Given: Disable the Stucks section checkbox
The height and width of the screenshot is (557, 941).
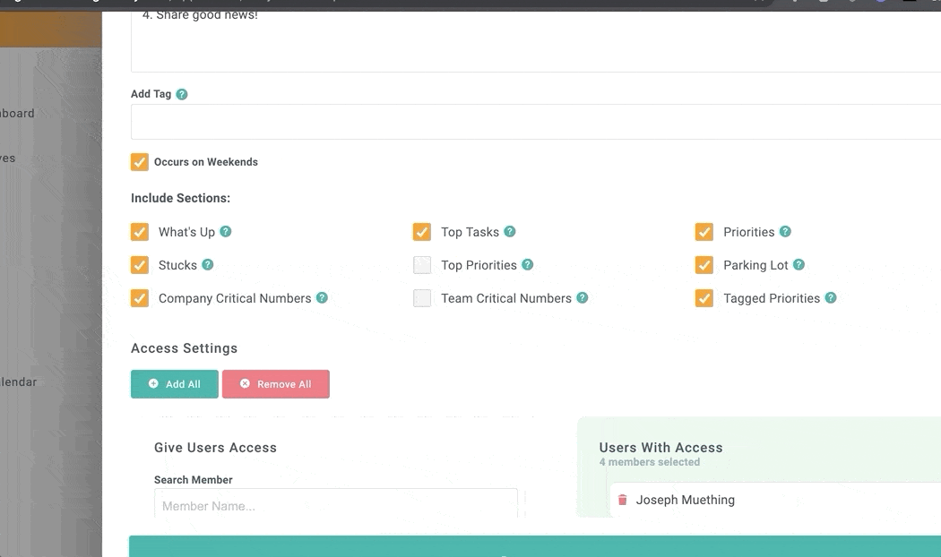Looking at the screenshot, I should [x=139, y=265].
